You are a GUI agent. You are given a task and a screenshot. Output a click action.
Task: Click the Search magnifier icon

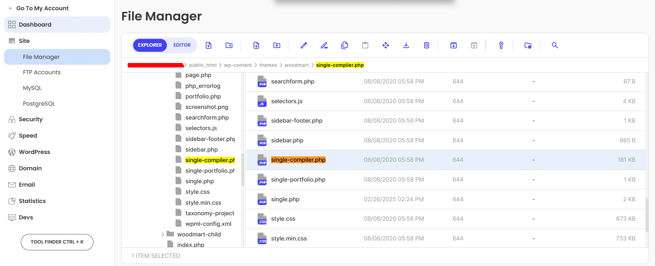[x=555, y=45]
